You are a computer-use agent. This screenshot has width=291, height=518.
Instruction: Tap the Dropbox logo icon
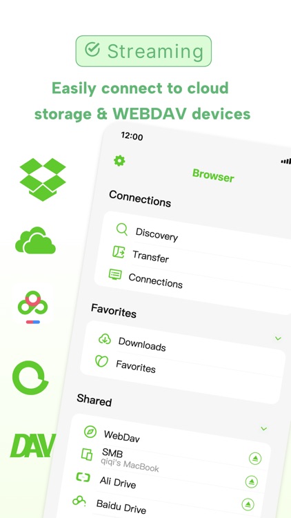pos(43,180)
